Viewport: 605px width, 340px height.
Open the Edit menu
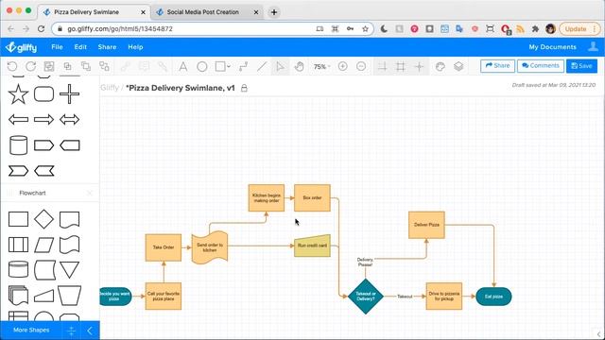point(80,47)
